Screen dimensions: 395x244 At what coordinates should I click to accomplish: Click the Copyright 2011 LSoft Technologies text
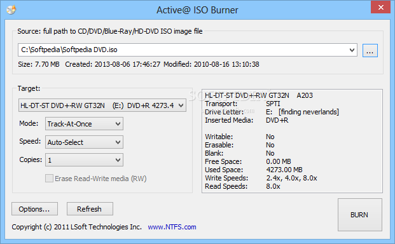(77, 227)
